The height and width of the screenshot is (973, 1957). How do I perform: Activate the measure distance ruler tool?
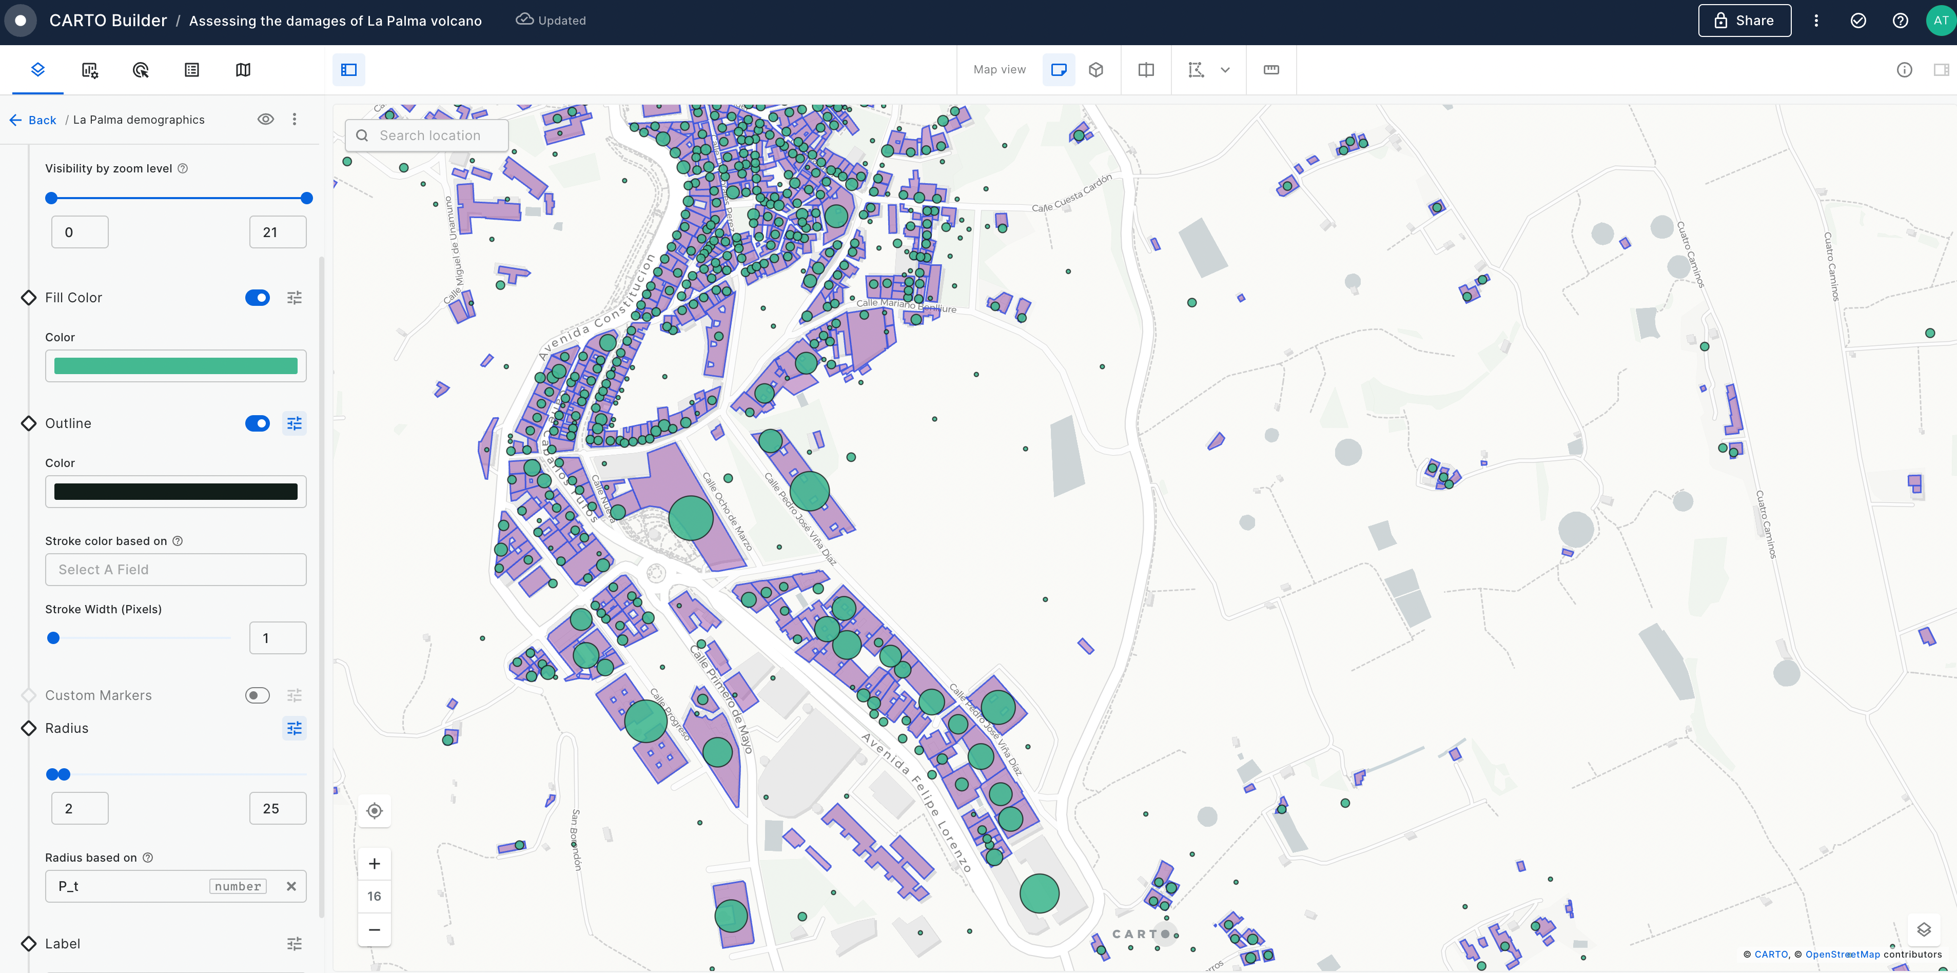(1271, 70)
